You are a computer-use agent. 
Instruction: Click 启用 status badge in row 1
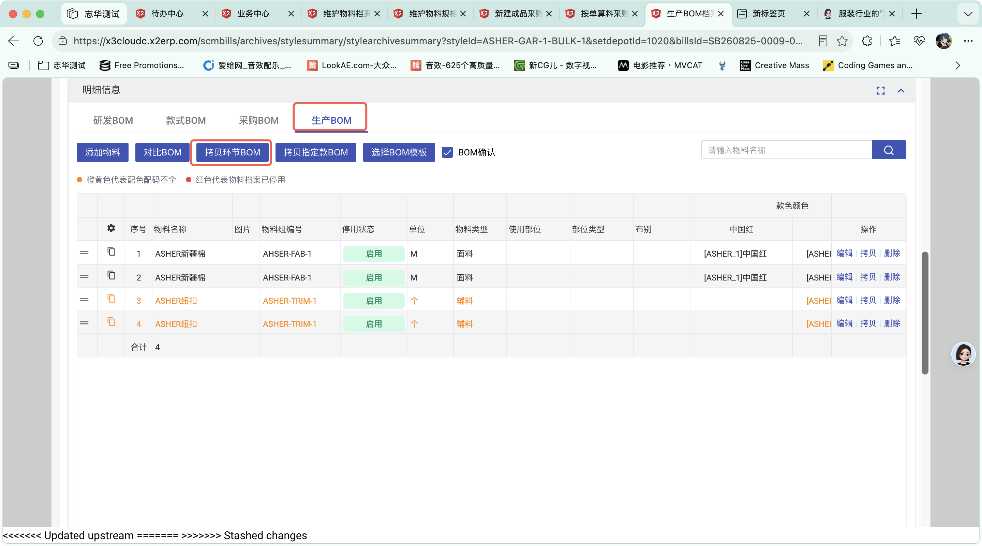(x=374, y=253)
